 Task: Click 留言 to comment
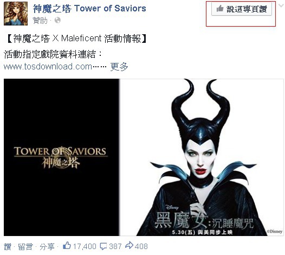[x=25, y=247]
